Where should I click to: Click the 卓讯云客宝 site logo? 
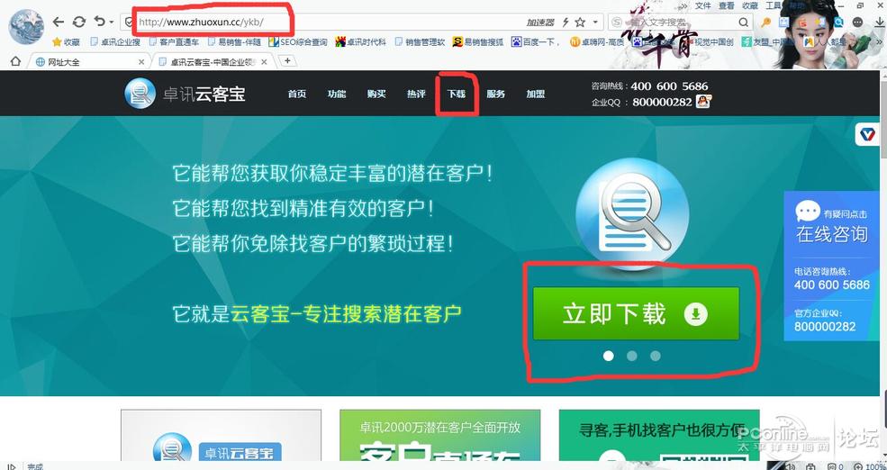(185, 94)
